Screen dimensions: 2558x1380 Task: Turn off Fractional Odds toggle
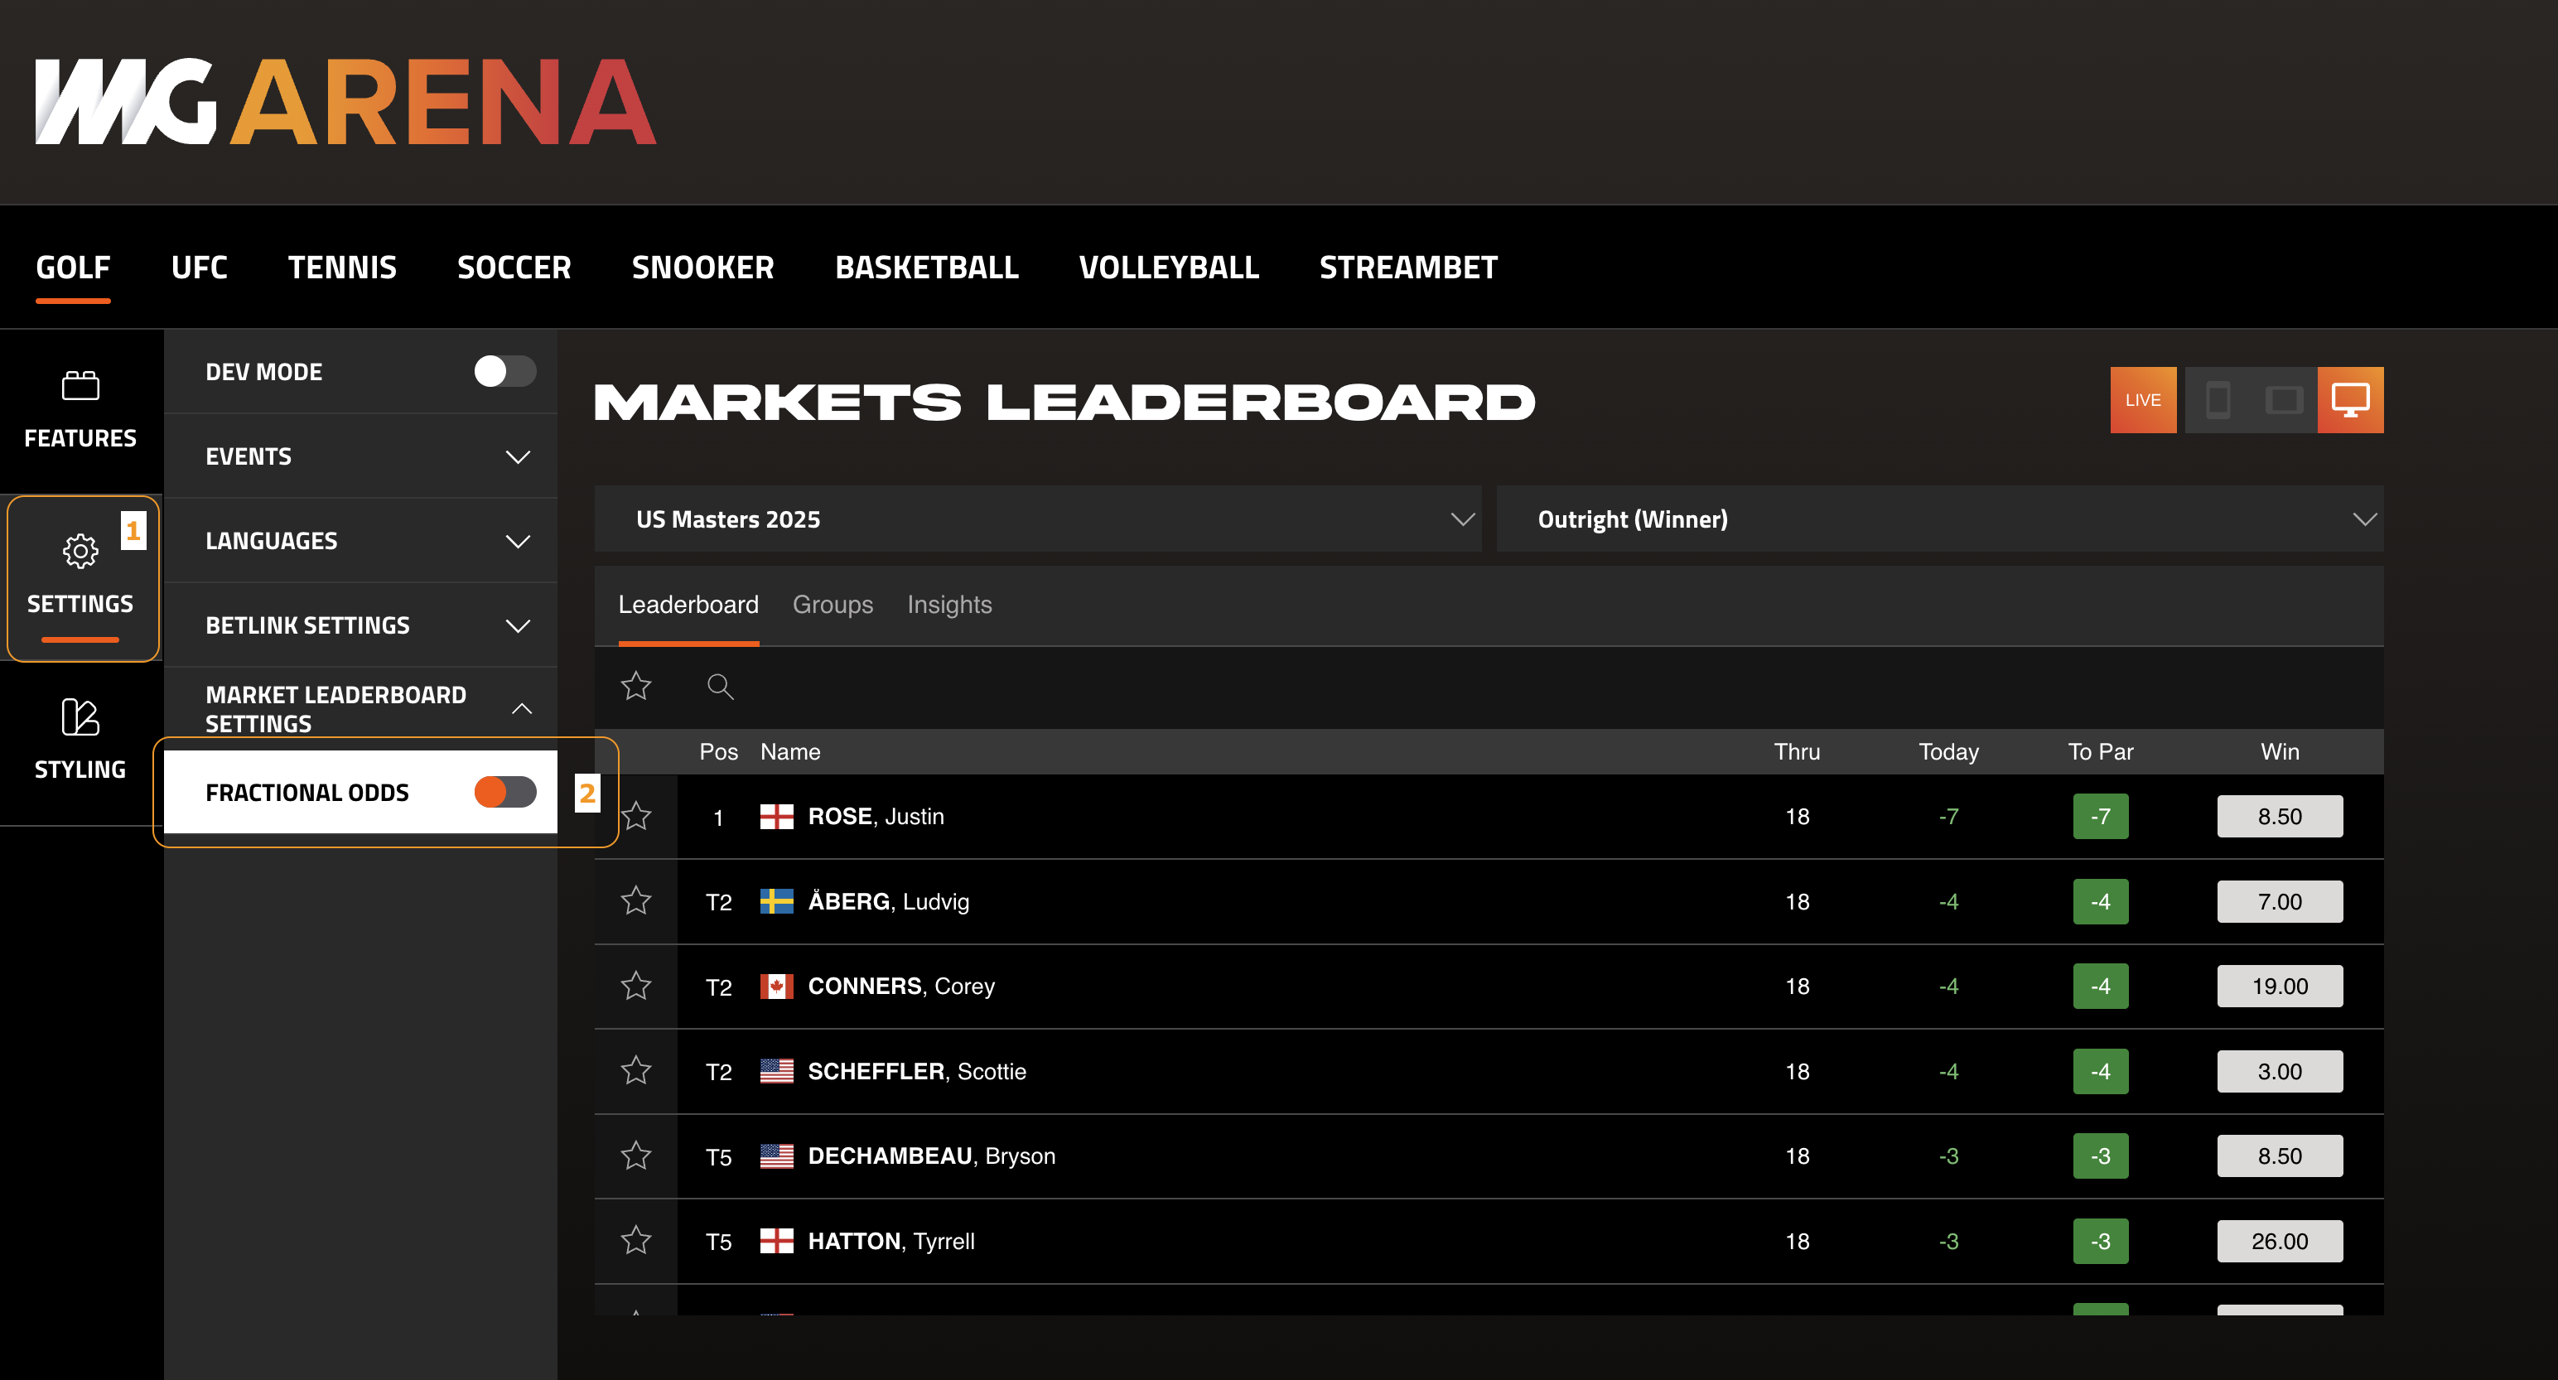tap(504, 792)
